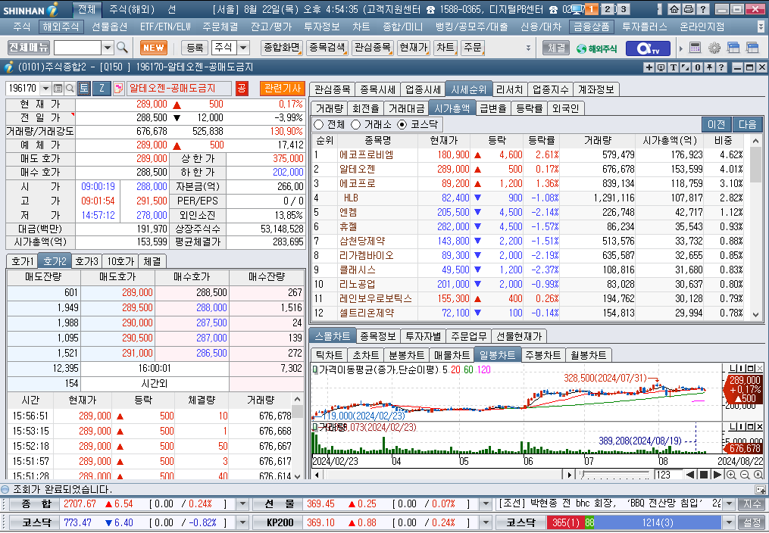Click the 종합화면 toolbar button

coord(282,48)
